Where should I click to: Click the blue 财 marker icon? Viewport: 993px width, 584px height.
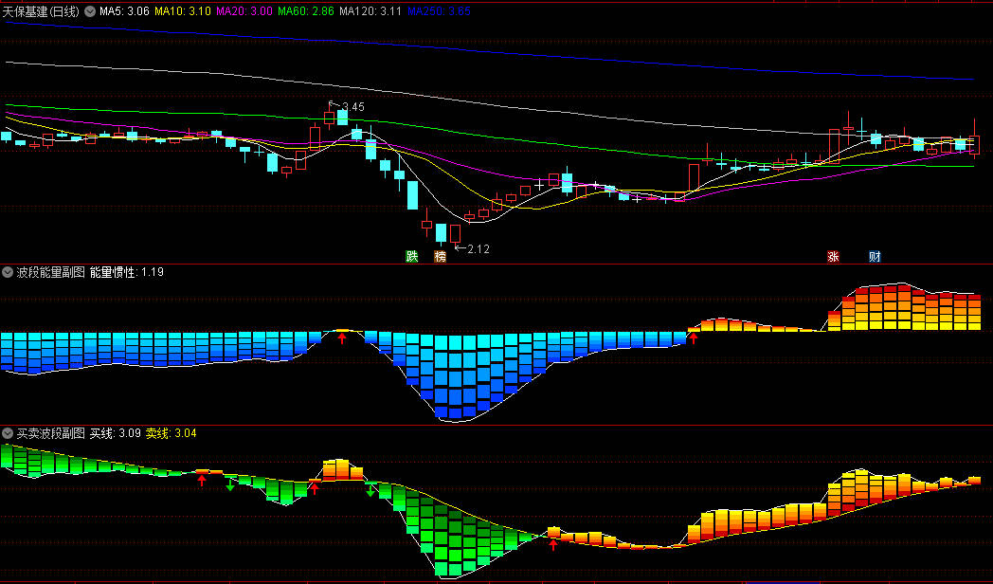[x=875, y=257]
